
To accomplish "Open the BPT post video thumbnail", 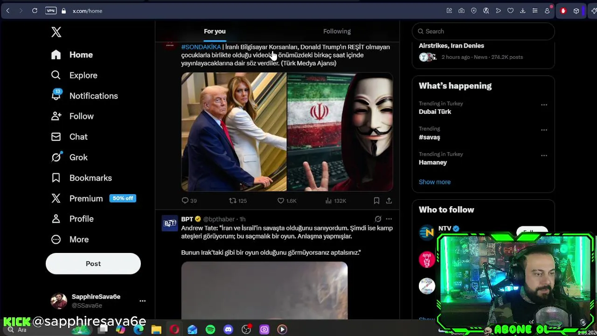I will click(x=264, y=290).
